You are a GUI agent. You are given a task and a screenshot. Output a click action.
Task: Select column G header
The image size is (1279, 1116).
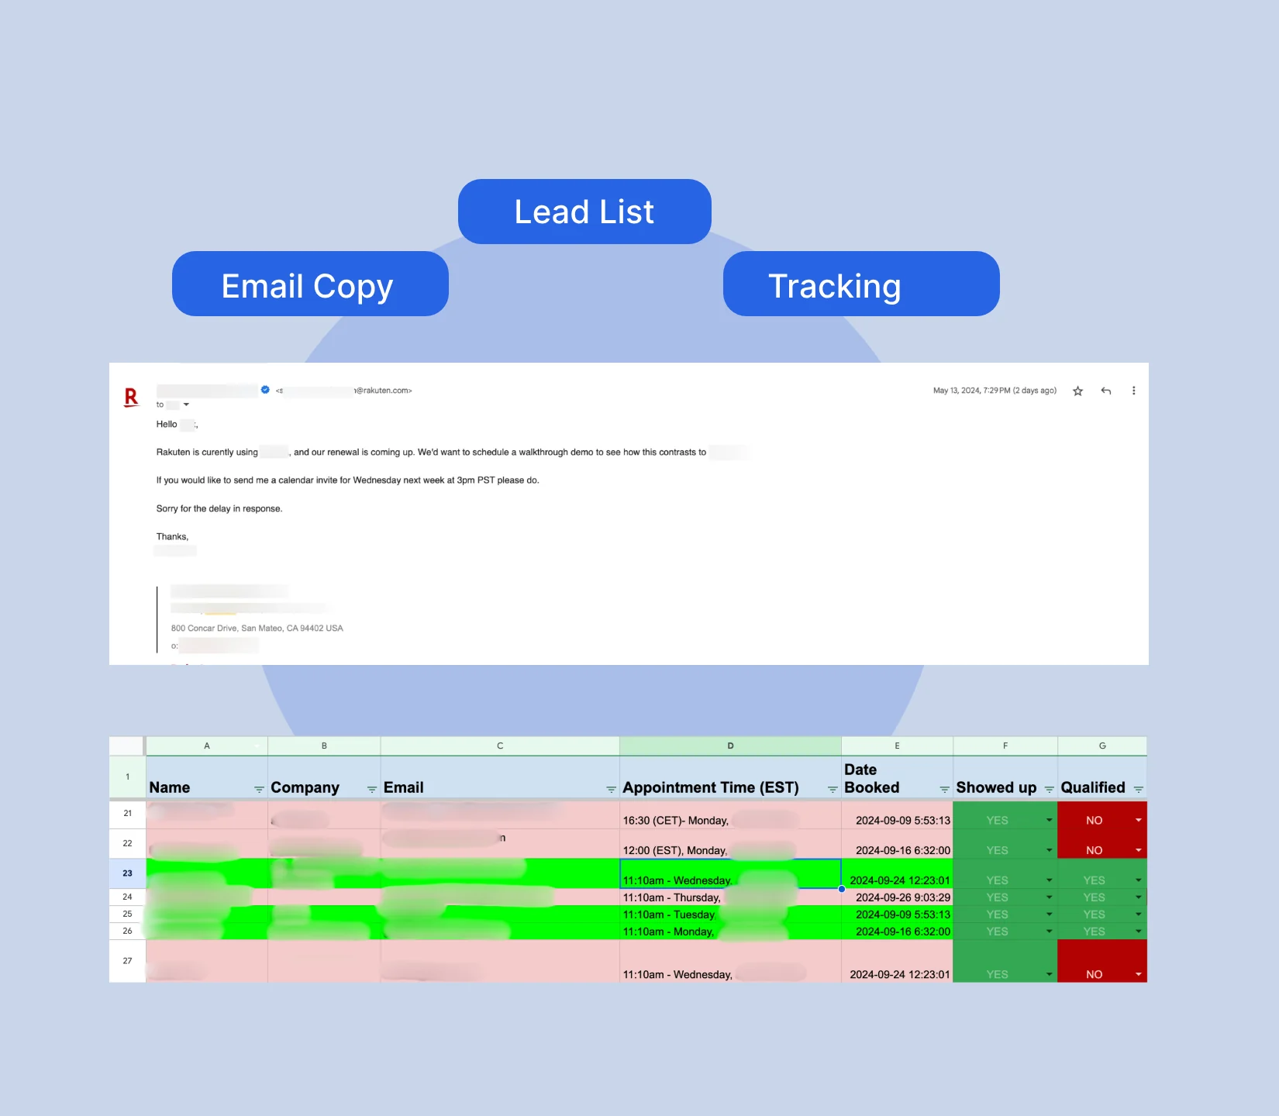[1102, 746]
